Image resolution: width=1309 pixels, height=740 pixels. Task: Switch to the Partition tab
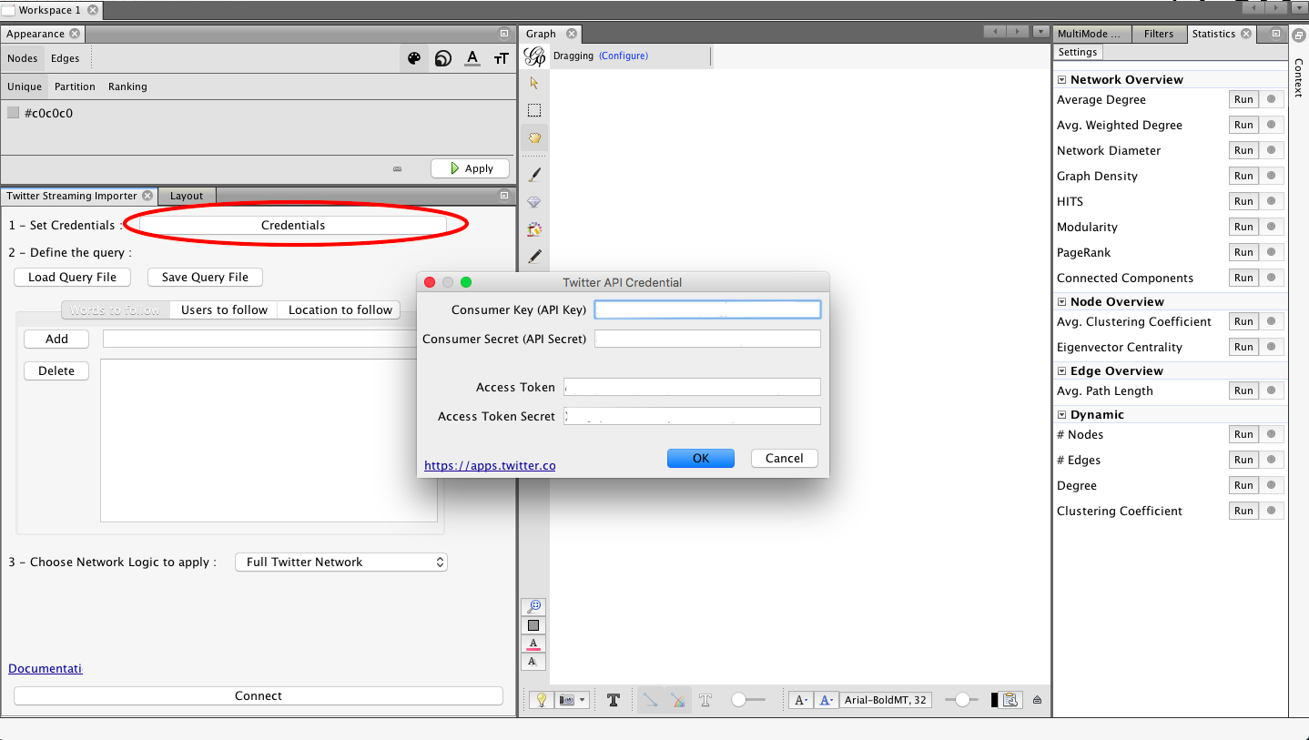[75, 86]
